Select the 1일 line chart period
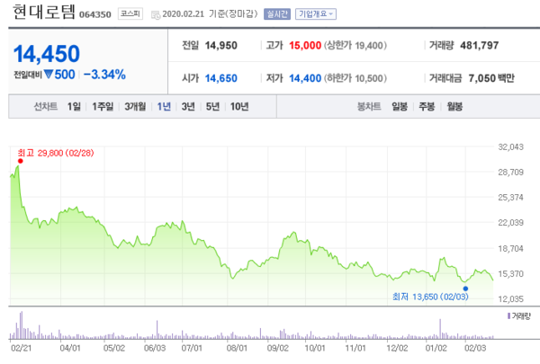This screenshot has width=540, height=364. [74, 106]
